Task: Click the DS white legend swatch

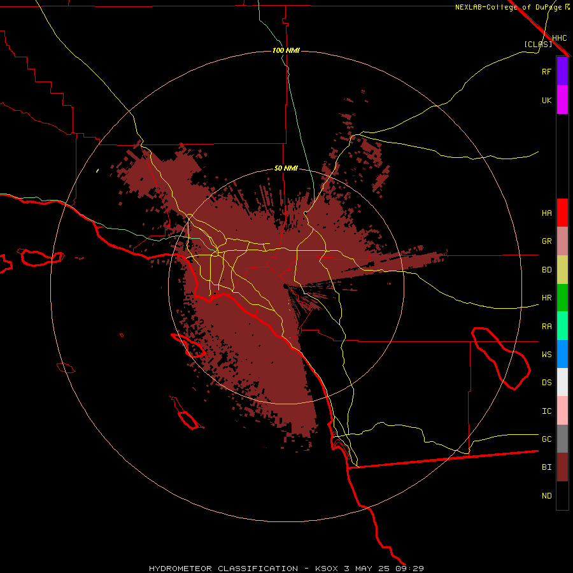Action: (x=562, y=382)
